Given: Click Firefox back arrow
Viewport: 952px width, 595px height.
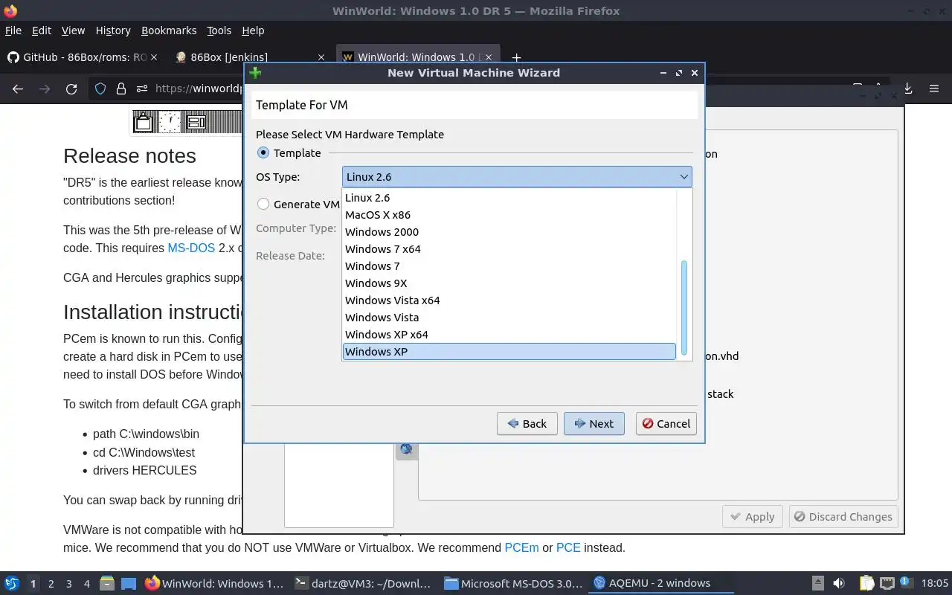Looking at the screenshot, I should pos(18,89).
